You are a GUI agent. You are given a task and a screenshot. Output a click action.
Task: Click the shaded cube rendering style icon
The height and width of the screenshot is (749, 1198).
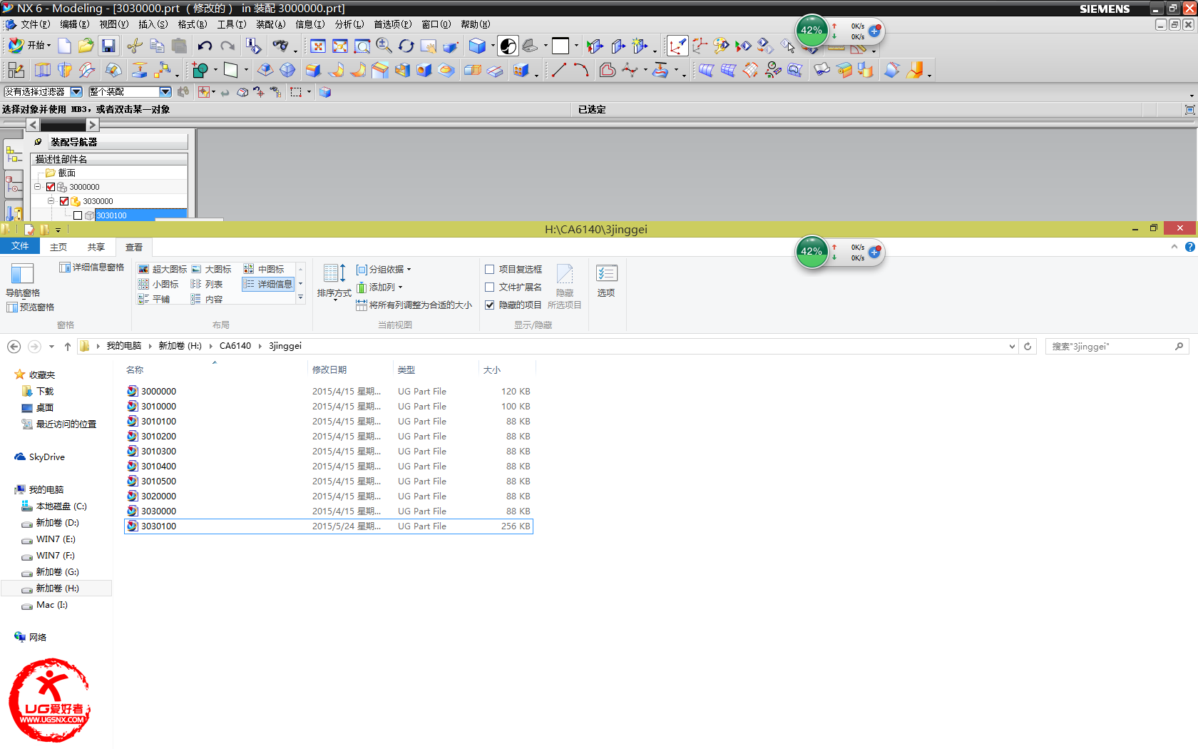[x=477, y=46]
